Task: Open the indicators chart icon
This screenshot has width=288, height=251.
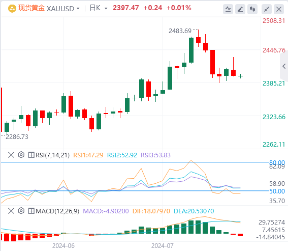Action: tap(228, 9)
